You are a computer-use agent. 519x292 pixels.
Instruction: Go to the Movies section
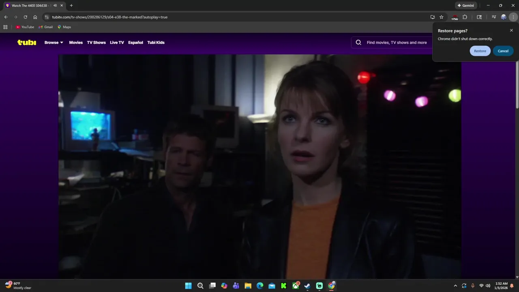pyautogui.click(x=76, y=42)
